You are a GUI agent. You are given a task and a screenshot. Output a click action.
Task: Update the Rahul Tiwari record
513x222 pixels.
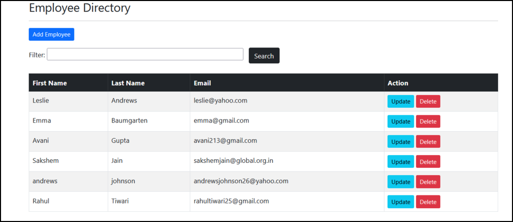(401, 202)
